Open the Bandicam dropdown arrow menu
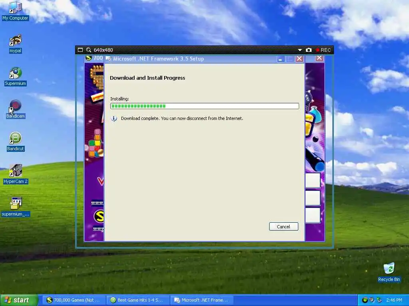This screenshot has width=409, height=306. tap(300, 50)
